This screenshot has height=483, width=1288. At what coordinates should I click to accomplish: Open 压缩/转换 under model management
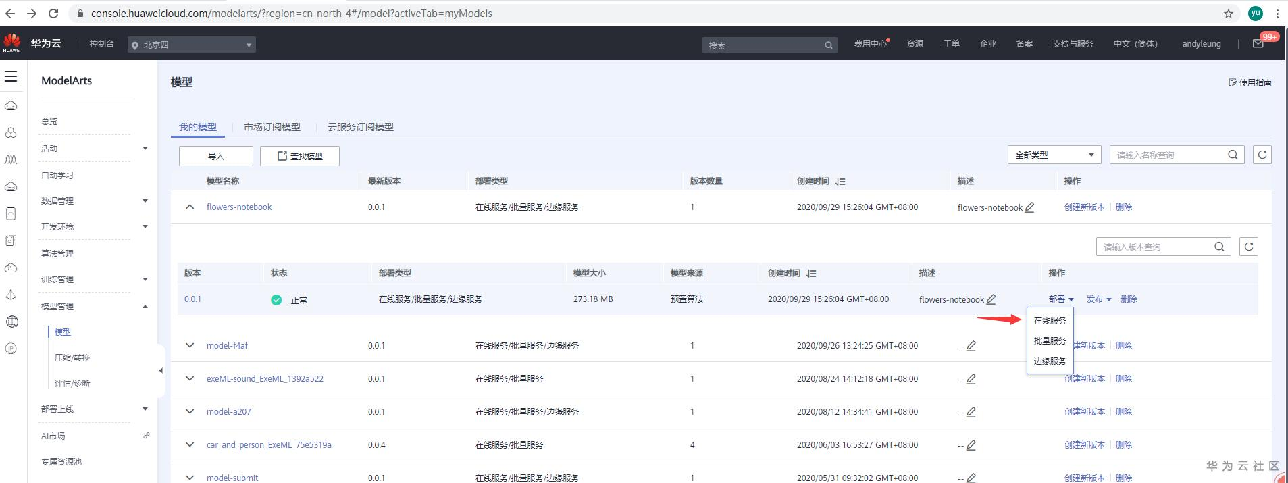72,357
